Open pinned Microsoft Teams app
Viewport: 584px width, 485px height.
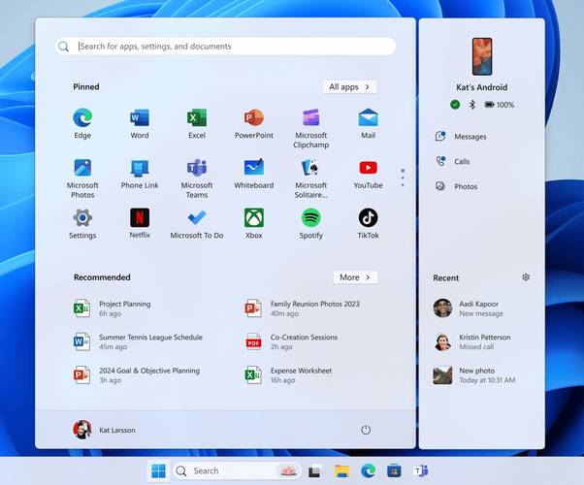click(197, 178)
